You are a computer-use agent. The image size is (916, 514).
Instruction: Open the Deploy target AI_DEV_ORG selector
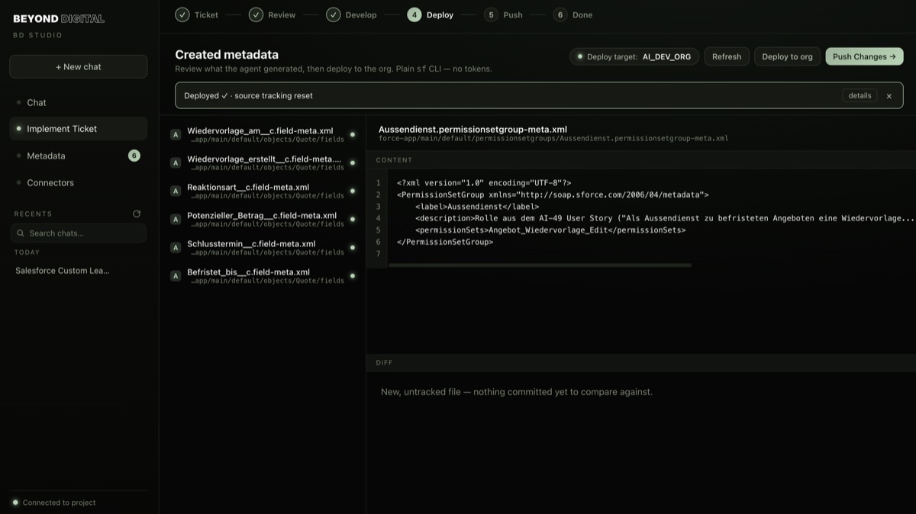coord(634,56)
